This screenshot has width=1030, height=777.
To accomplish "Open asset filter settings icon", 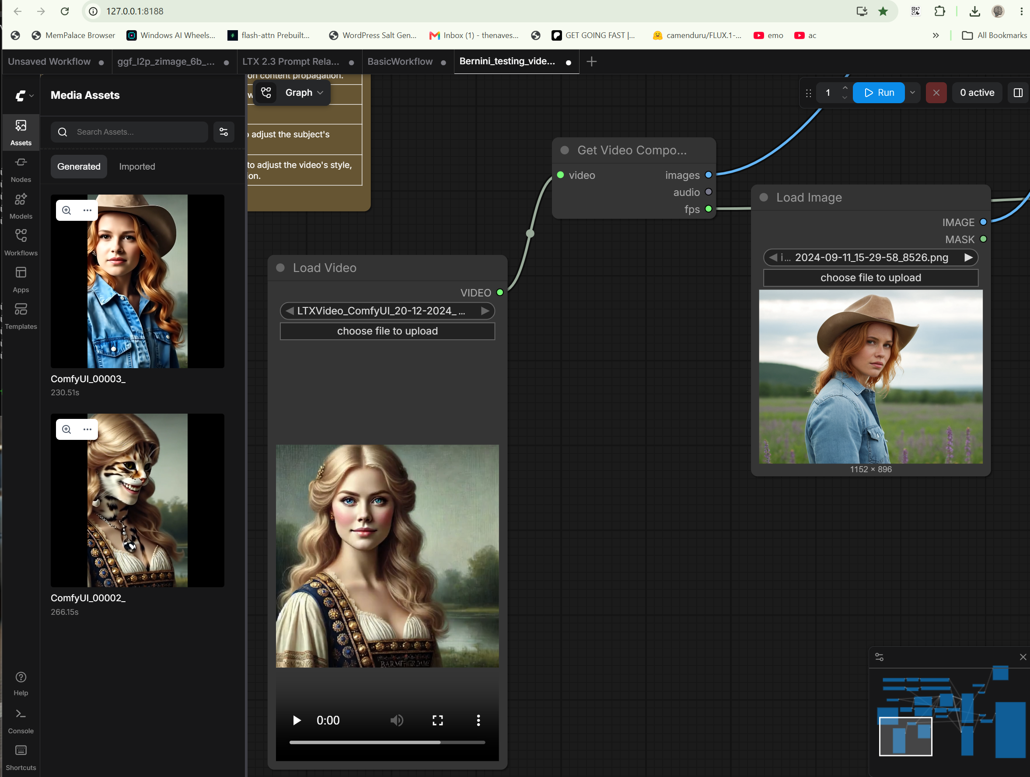I will [x=223, y=132].
